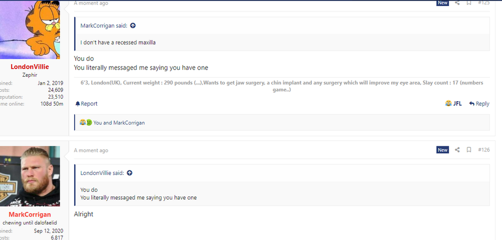This screenshot has width=502, height=240.
Task: Open the reaction emoji list icons
Action: tap(86, 123)
